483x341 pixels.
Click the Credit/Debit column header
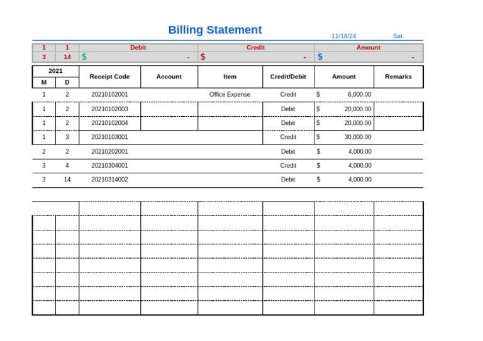click(x=288, y=77)
